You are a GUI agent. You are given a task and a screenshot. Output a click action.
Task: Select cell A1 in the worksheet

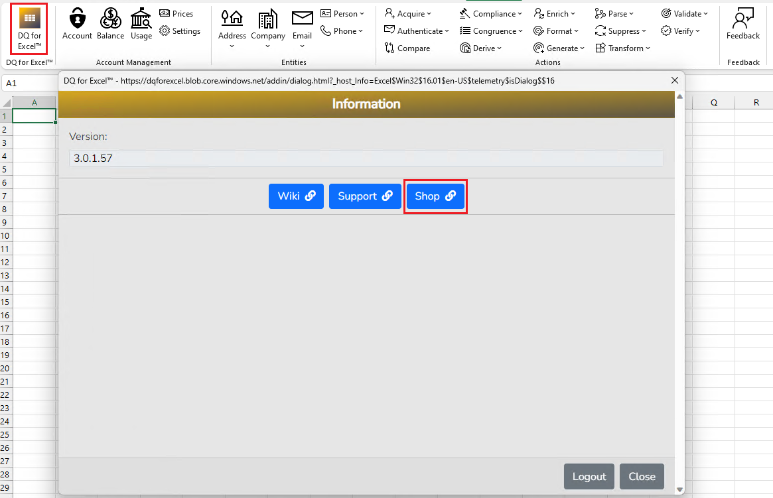tap(34, 116)
